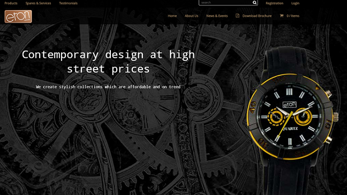The height and width of the screenshot is (195, 347).
Task: Click the stylish collections tagline text
Action: pos(108,87)
